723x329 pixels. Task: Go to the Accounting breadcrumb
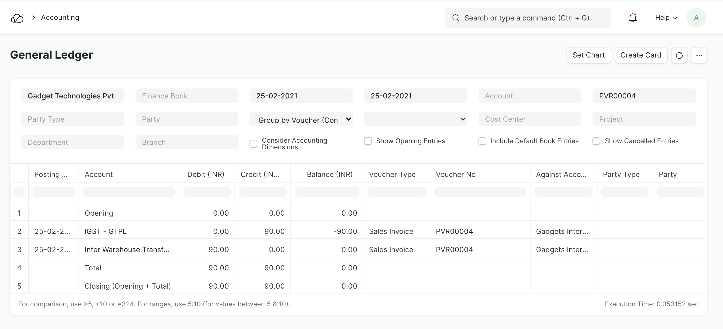pos(60,18)
